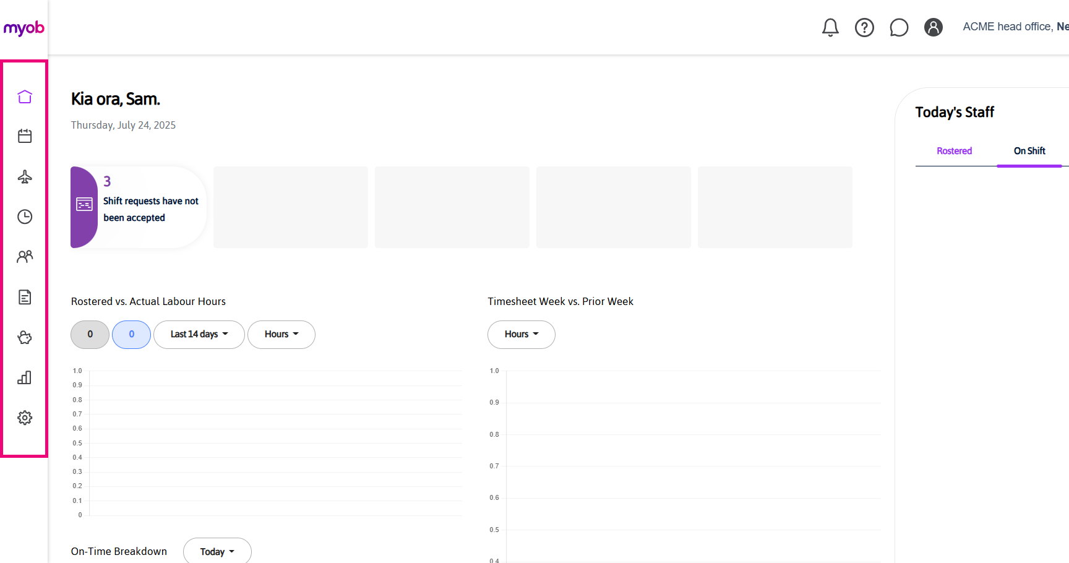Open the settings gear icon in sidebar
This screenshot has height=563, width=1069.
tap(25, 418)
